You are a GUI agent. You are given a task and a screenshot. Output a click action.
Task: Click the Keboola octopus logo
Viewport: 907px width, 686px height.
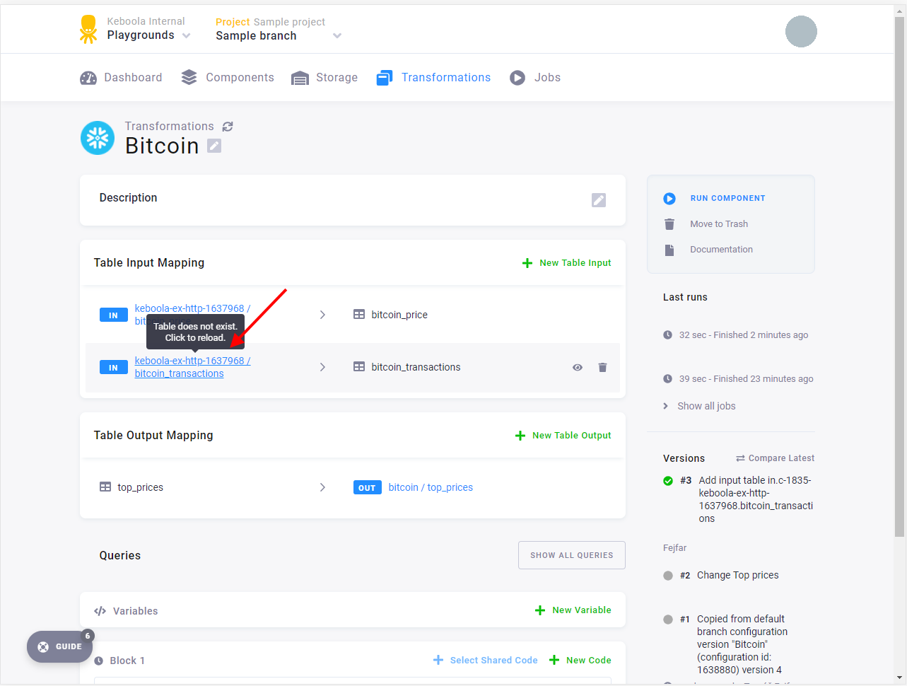pos(88,29)
